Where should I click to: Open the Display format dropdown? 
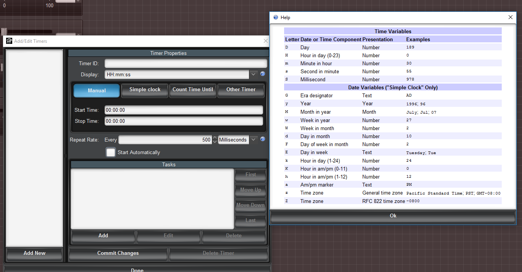(254, 74)
